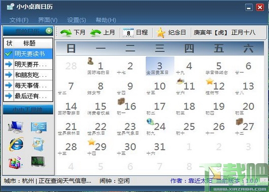The height and width of the screenshot is (192, 269).
Task: Open the Windows document icon in toolbox
Action: (x=39, y=144)
